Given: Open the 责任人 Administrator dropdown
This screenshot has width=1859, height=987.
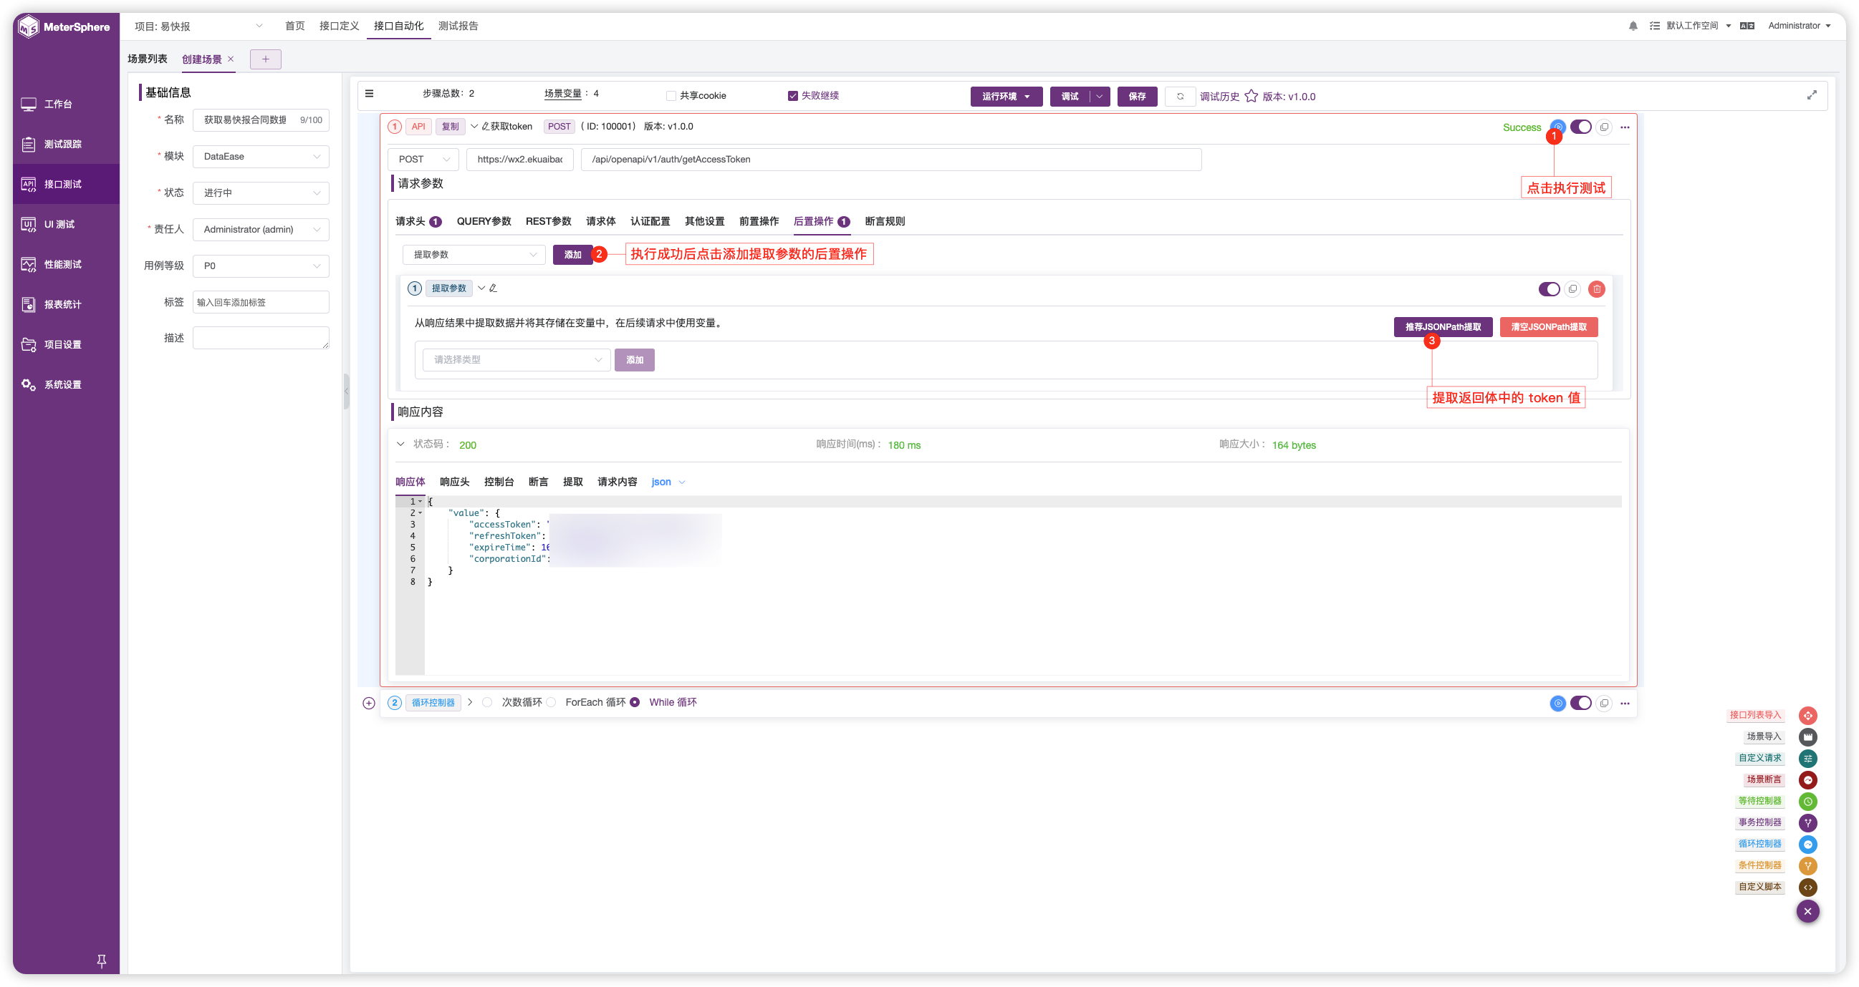Looking at the screenshot, I should point(261,229).
